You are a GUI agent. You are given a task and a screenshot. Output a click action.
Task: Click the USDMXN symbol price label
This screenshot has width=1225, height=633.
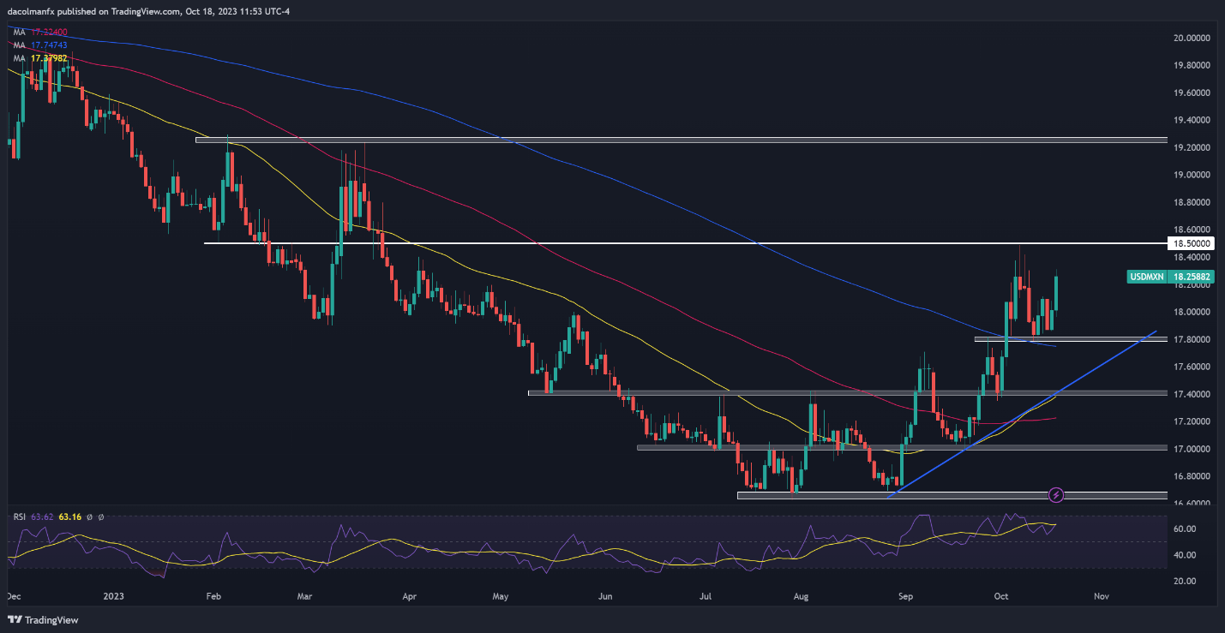point(1146,278)
